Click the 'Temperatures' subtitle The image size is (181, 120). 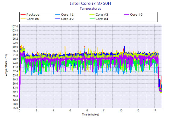point(91,8)
